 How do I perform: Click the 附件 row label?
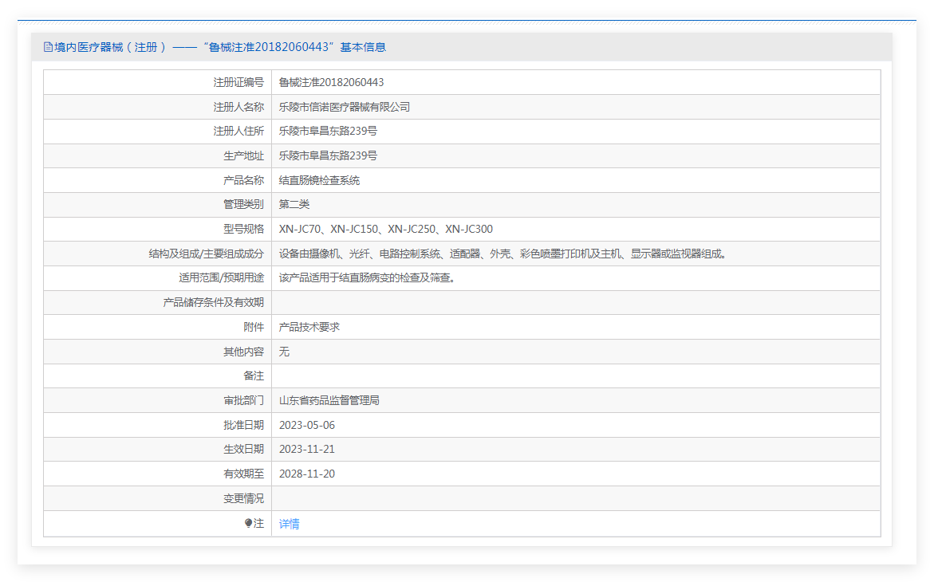[x=254, y=327]
